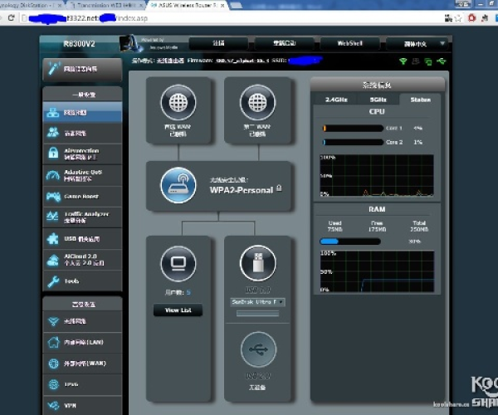This screenshot has width=498, height=415.
Task: Open the Tools wrench icon
Action: 53,281
